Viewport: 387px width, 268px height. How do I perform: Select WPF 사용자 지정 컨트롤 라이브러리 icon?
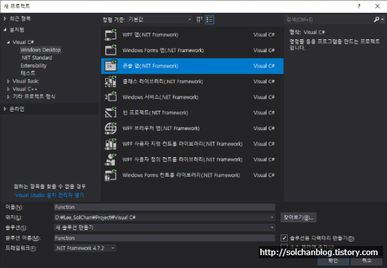click(x=110, y=144)
